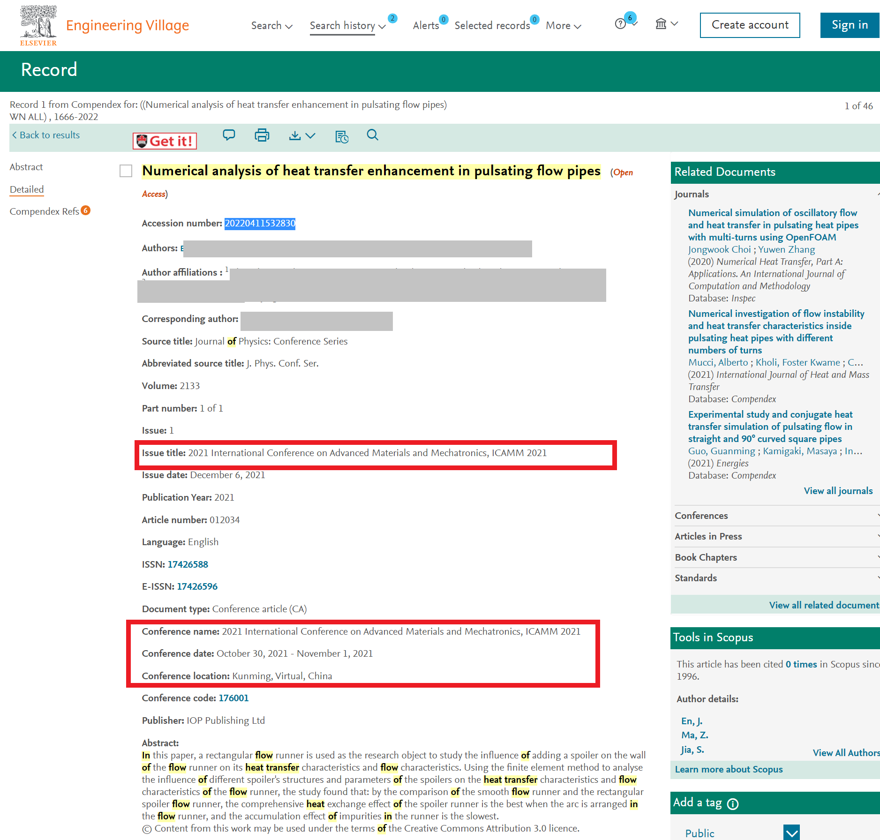The image size is (880, 840).
Task: Click the record title heading
Action: pyautogui.click(x=371, y=171)
